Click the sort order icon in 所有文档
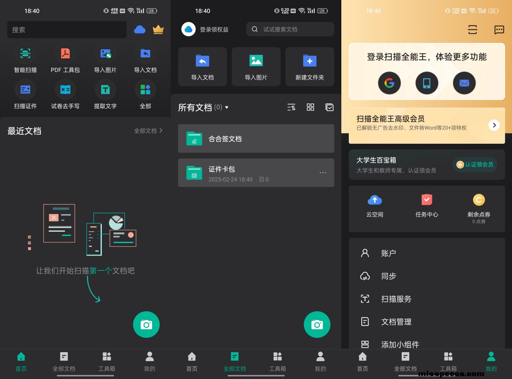 pos(291,107)
